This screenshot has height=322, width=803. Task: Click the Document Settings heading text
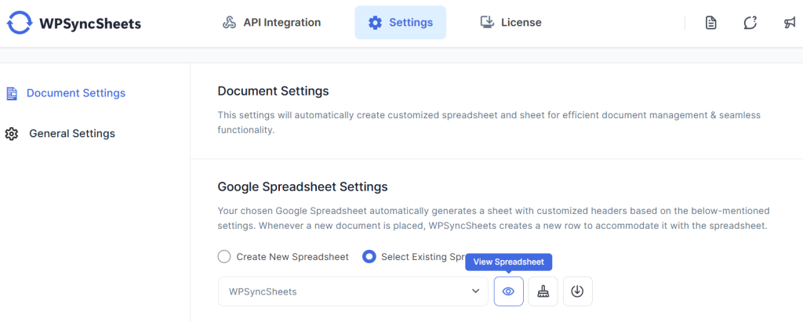coord(273,92)
